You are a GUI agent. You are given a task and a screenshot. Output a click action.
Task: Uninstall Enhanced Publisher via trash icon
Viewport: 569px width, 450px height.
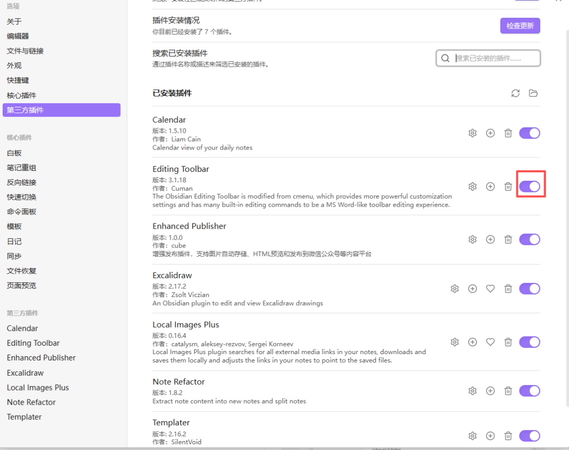click(508, 240)
